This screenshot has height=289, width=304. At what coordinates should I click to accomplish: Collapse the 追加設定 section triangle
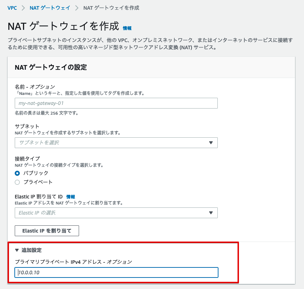[x=17, y=250]
